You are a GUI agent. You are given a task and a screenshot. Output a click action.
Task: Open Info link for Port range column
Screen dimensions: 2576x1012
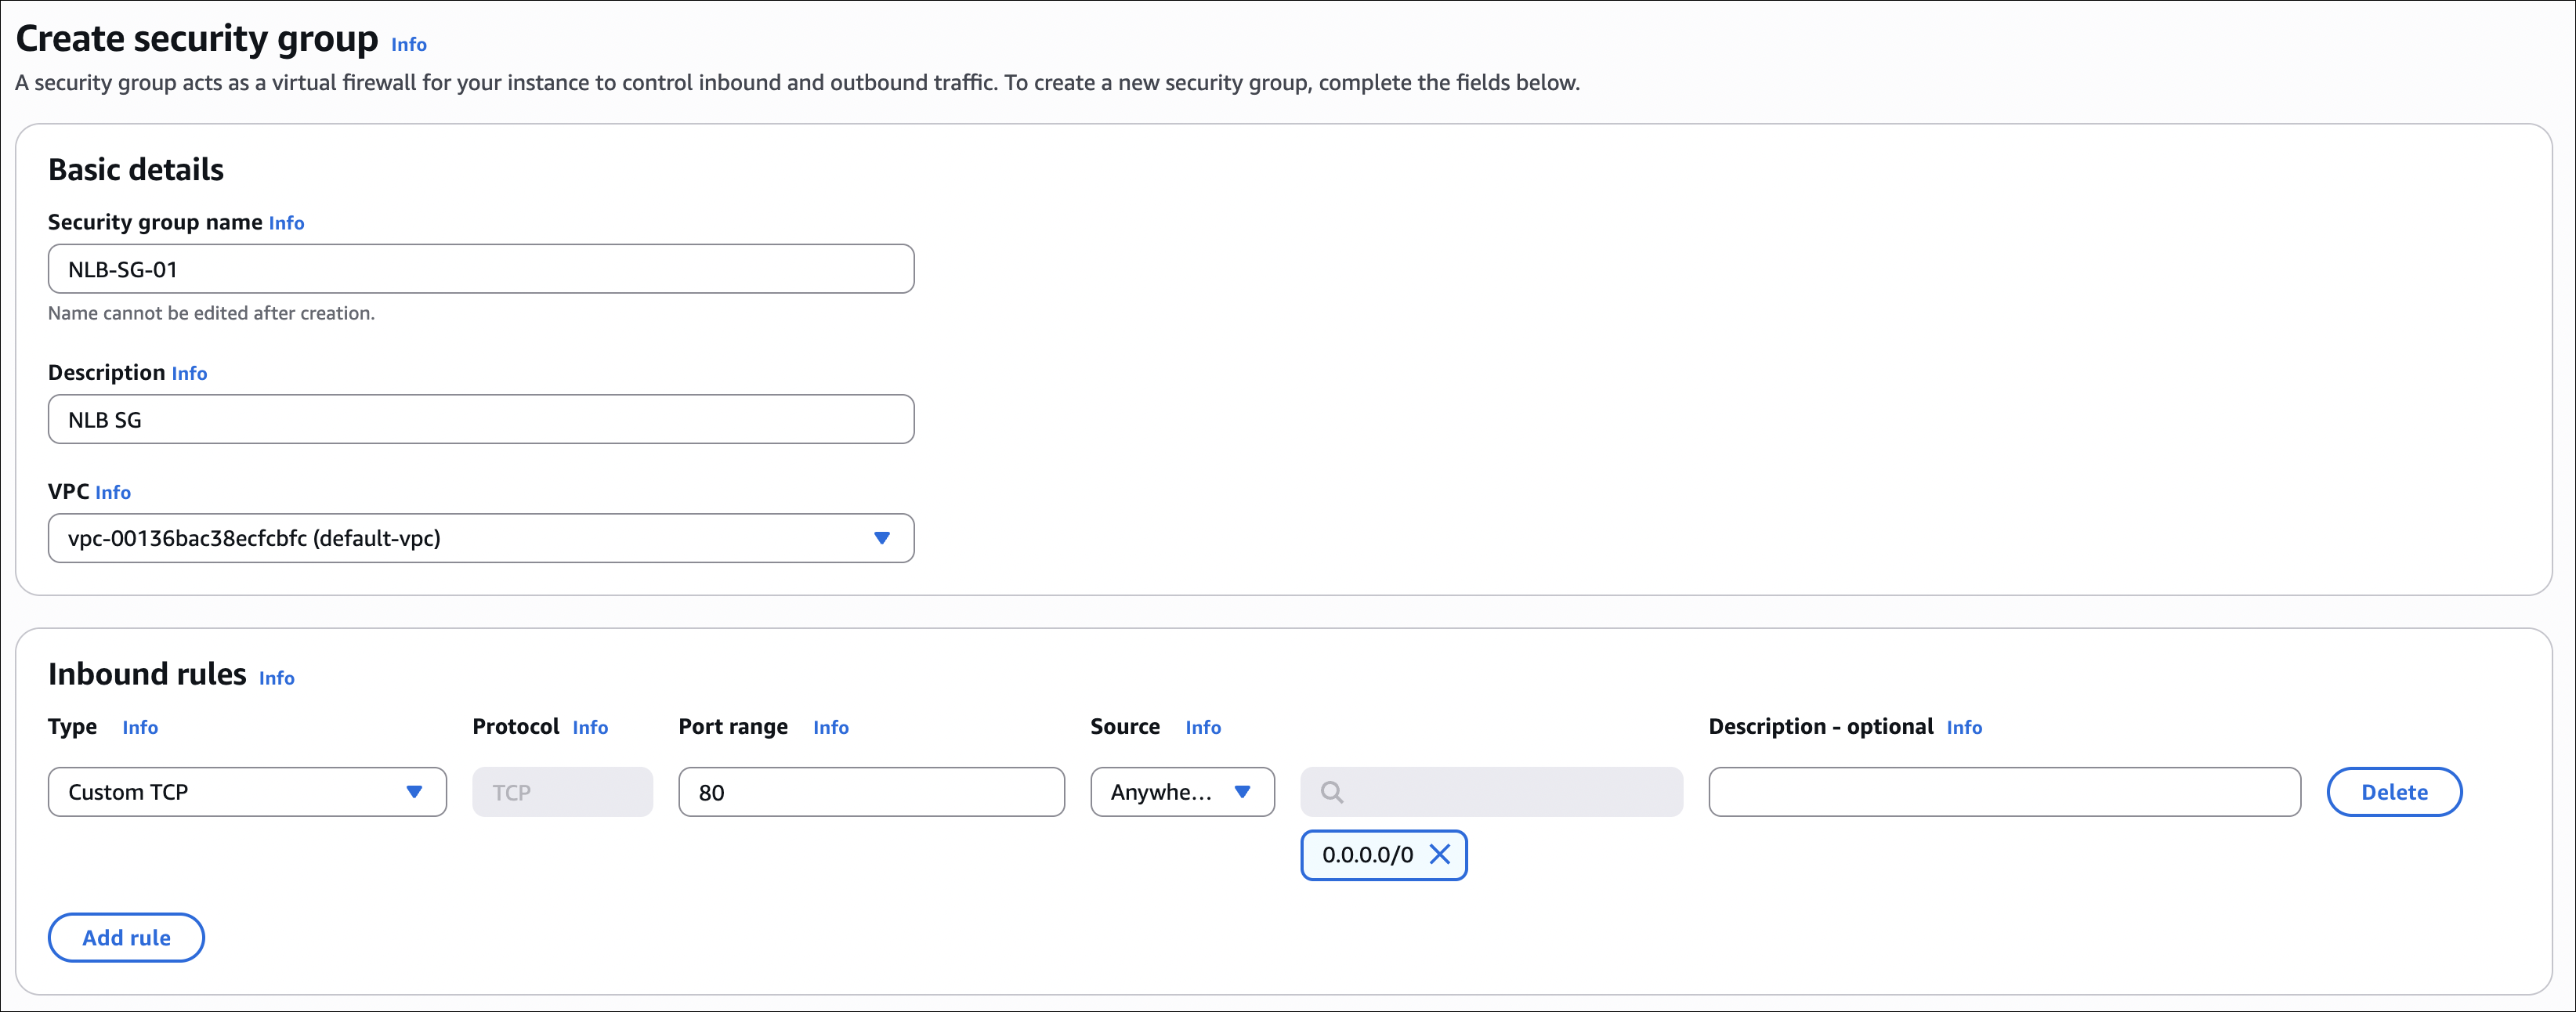(x=830, y=727)
